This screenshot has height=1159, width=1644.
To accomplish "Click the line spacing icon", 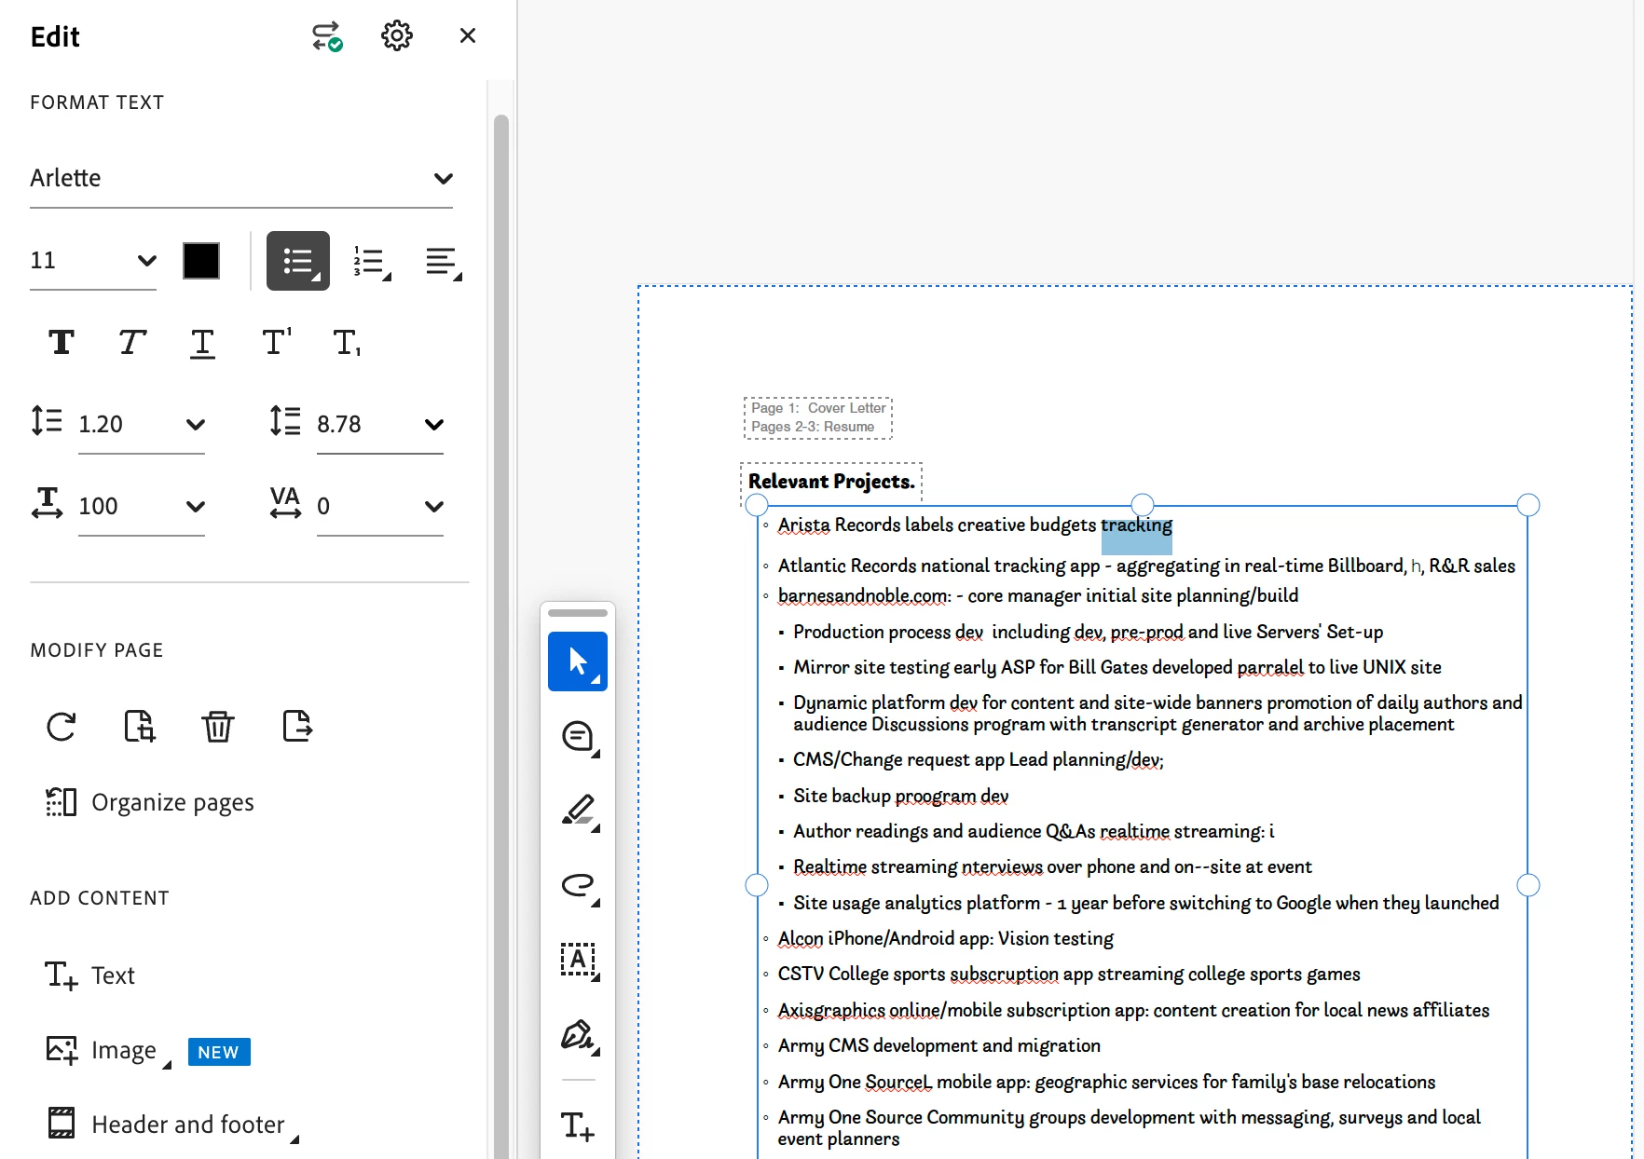I will click(x=47, y=421).
